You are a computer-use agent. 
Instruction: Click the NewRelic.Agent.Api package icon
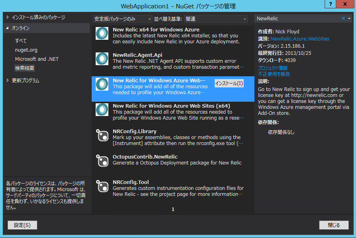pos(102,59)
